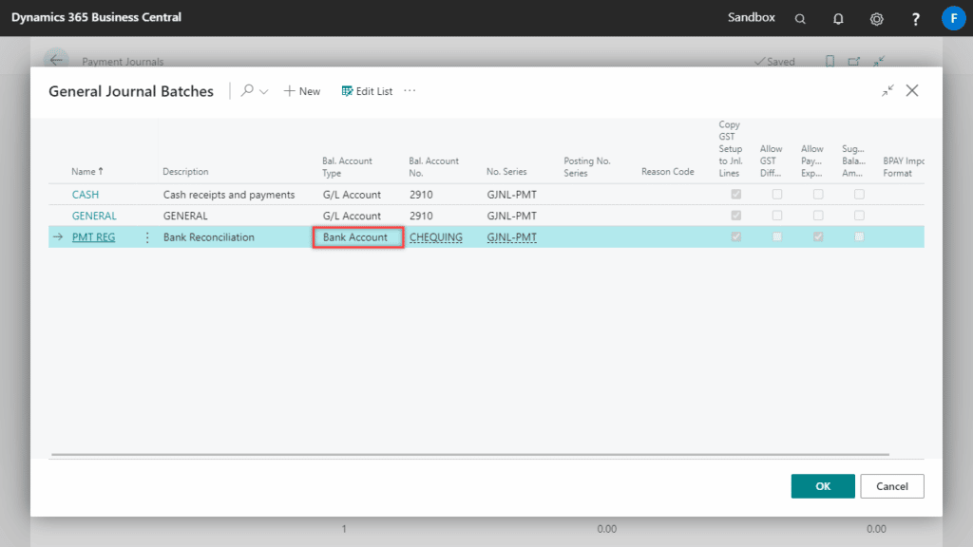Expand the search options chevron
The height and width of the screenshot is (547, 973).
pos(263,90)
